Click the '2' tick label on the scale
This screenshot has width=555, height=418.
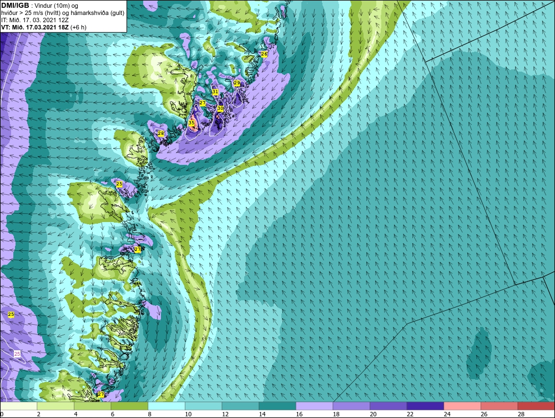[x=39, y=414]
